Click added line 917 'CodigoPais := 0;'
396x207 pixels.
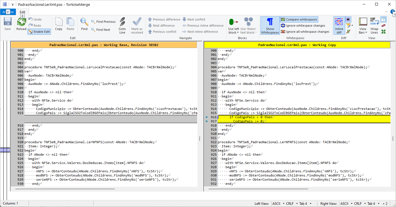pos(304,121)
